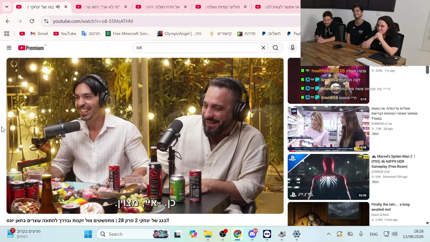Open the 5:15 live chat clip thumbnail
430x242 pixels.
pyautogui.click(x=328, y=85)
